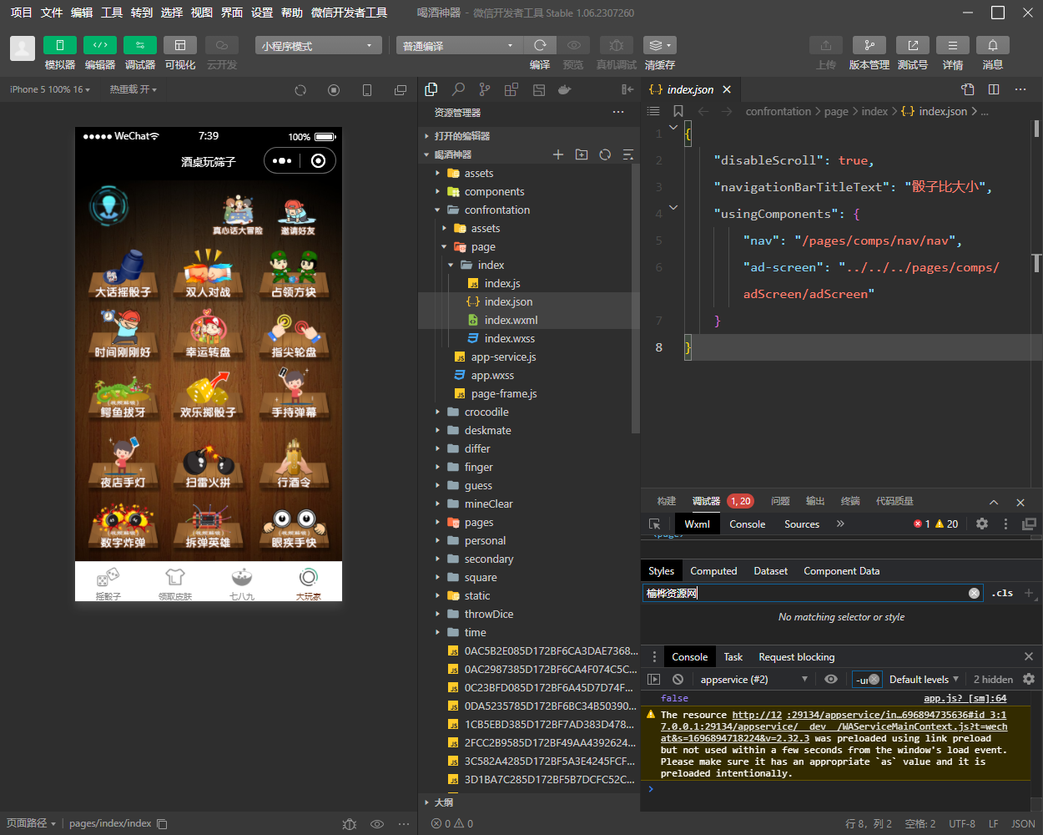Open the 消息 notifications bell
Viewport: 1043px width, 835px height.
[x=993, y=45]
